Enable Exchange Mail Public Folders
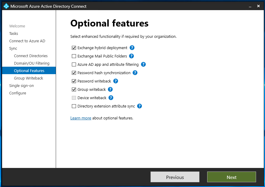The width and height of the screenshot is (265, 187). [74, 56]
